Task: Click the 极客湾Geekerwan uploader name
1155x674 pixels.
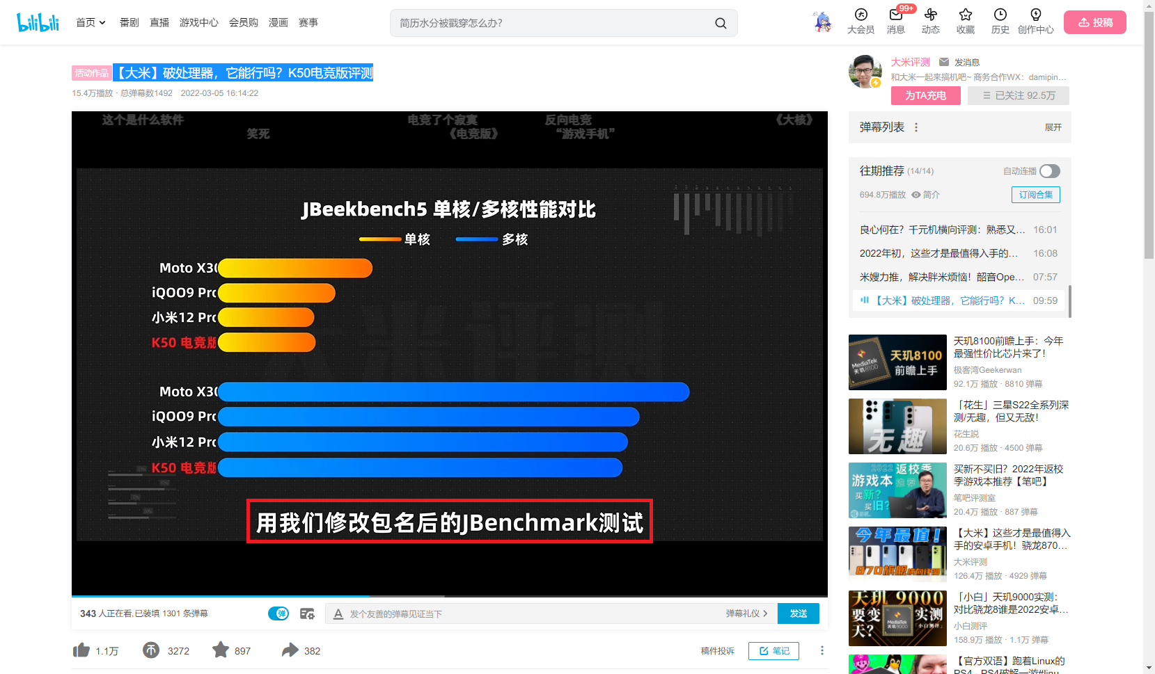Action: (x=987, y=370)
